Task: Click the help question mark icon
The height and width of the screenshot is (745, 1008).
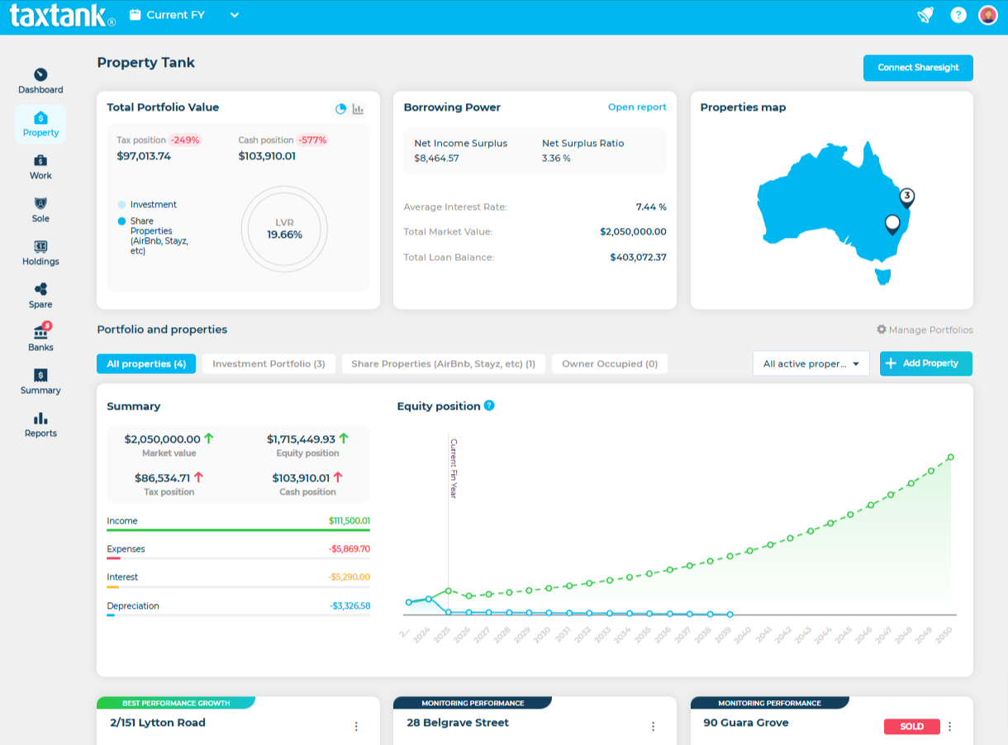Action: [958, 14]
